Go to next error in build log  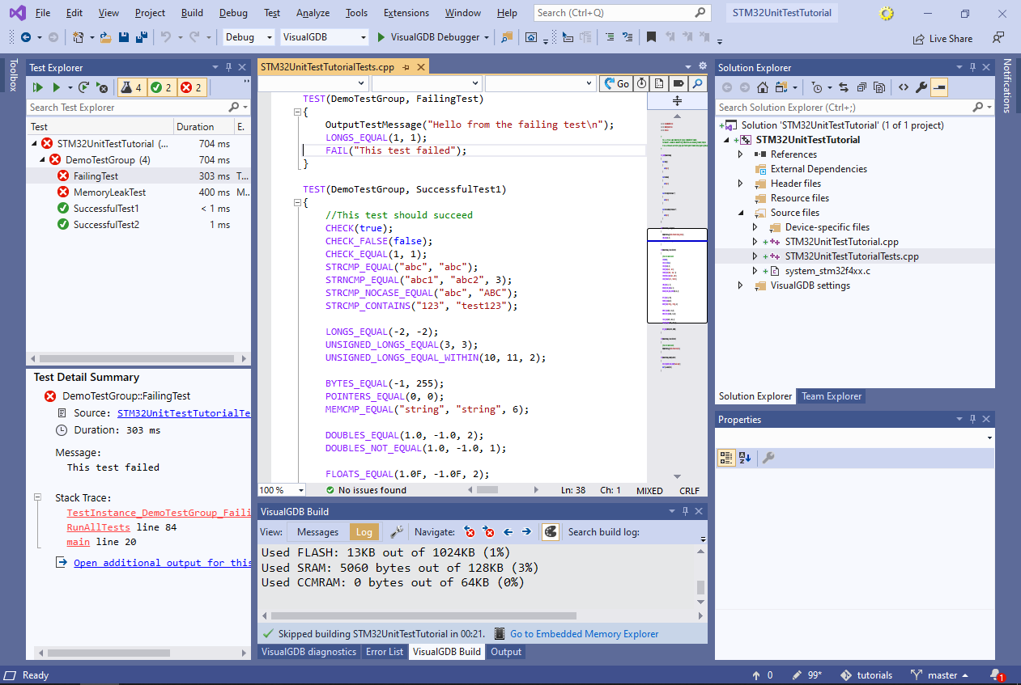[488, 531]
